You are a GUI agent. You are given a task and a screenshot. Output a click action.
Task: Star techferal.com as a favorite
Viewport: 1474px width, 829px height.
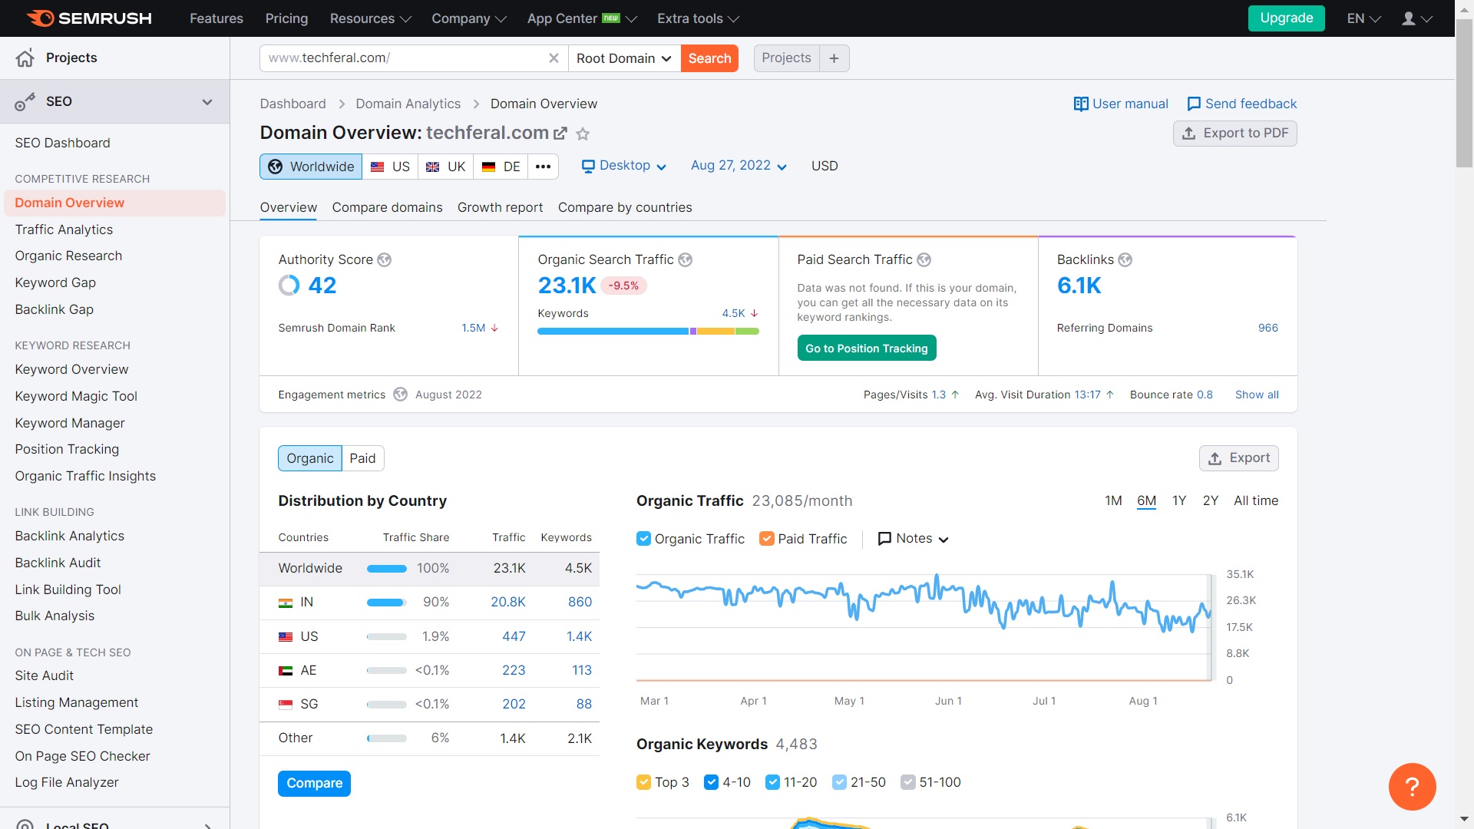tap(583, 134)
